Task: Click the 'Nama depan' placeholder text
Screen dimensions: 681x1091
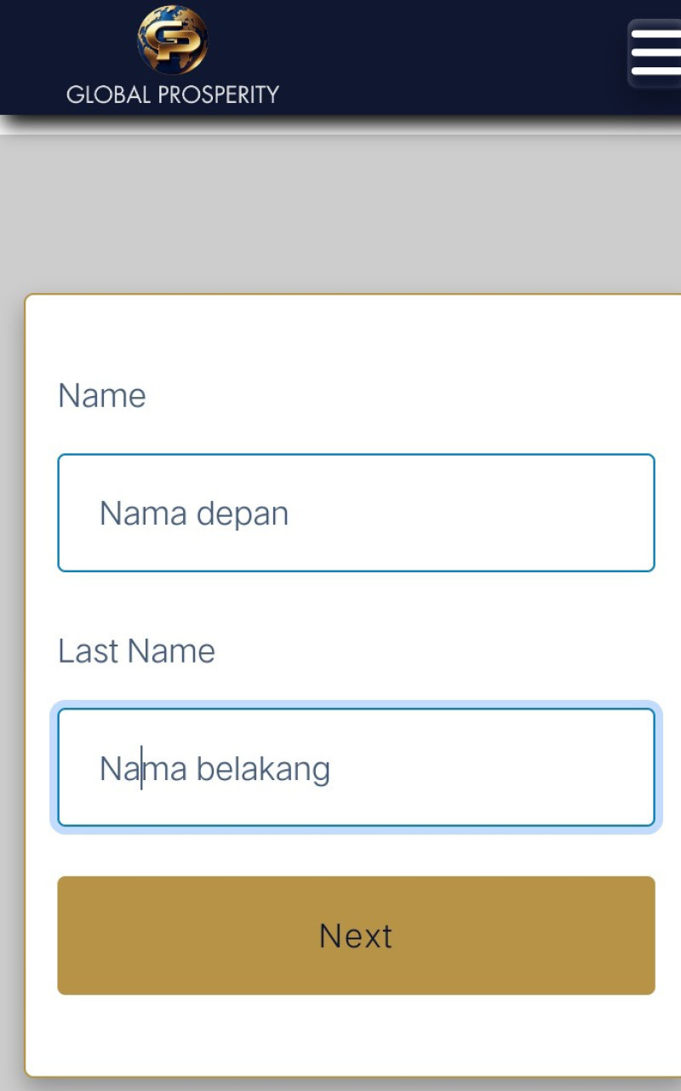Action: pos(194,514)
